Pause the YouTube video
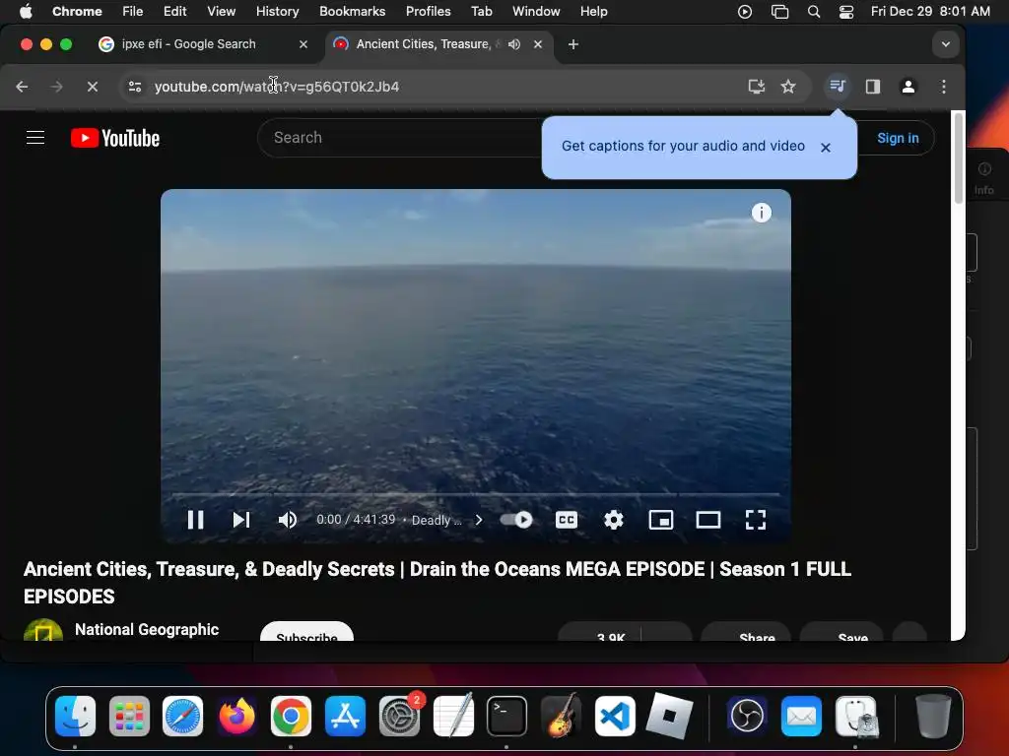The image size is (1009, 756). pos(196,520)
